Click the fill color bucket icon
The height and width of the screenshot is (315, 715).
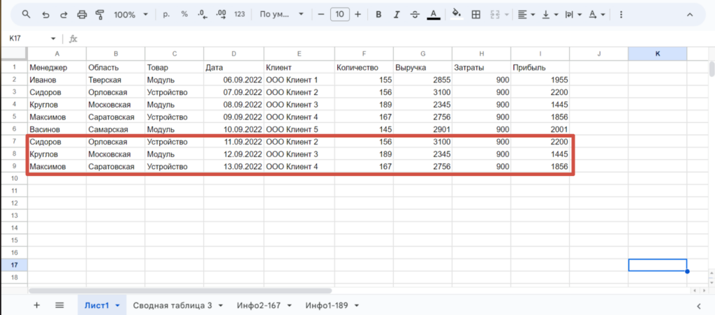pyautogui.click(x=457, y=14)
